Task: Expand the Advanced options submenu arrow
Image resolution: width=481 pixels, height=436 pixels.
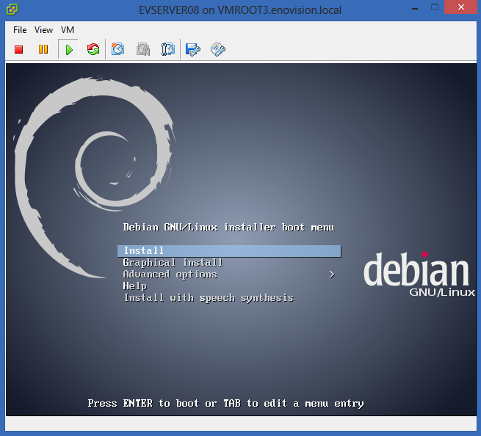Action: (332, 275)
